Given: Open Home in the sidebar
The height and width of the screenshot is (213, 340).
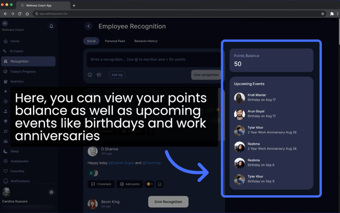Looking at the screenshot, I should (15, 41).
